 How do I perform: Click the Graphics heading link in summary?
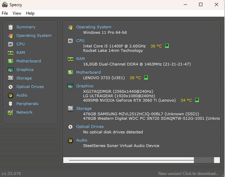point(85,86)
